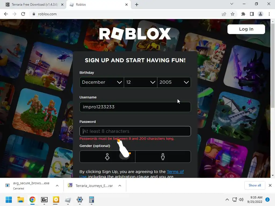
Task: Open the Windows Start menu
Action: tap(9, 200)
